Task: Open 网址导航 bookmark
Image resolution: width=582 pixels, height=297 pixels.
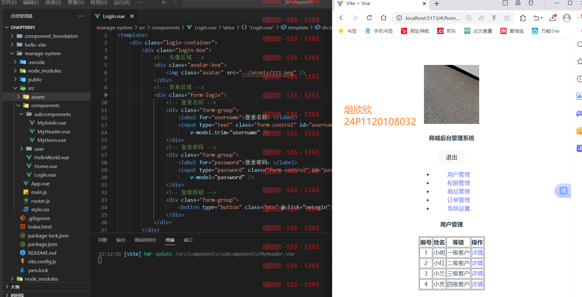Action: tap(415, 31)
